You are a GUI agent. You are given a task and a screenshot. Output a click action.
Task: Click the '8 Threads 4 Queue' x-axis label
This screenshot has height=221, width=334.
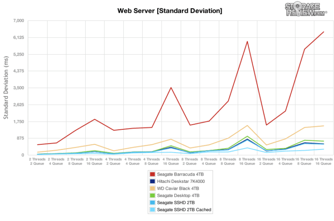[209, 161]
